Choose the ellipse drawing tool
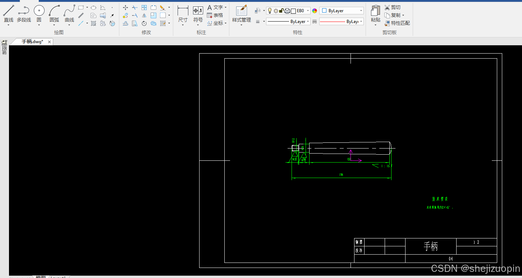Viewport: 522px width, 278px height. tap(93, 8)
